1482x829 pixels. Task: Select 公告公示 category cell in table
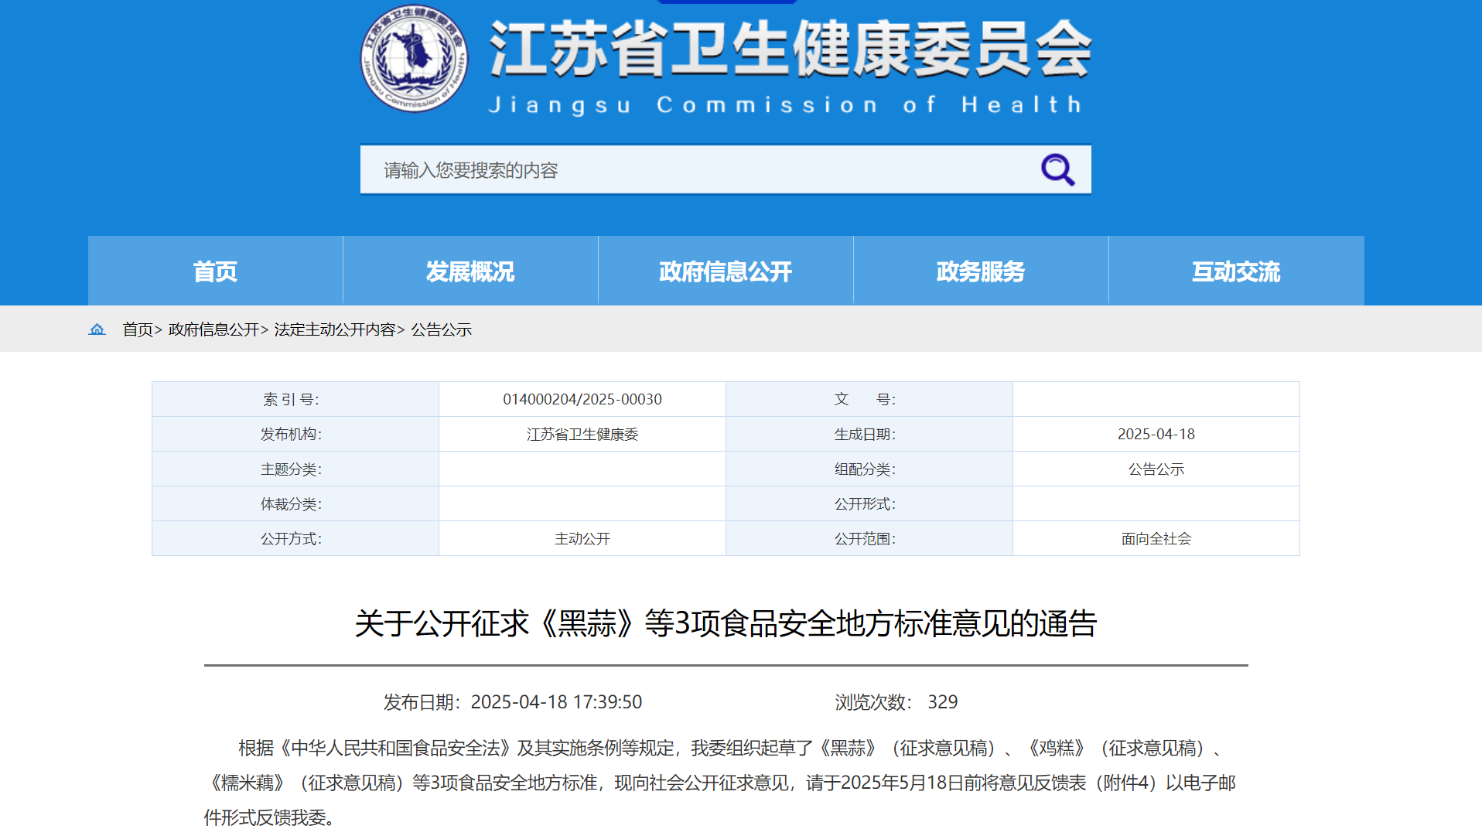pyautogui.click(x=1156, y=469)
